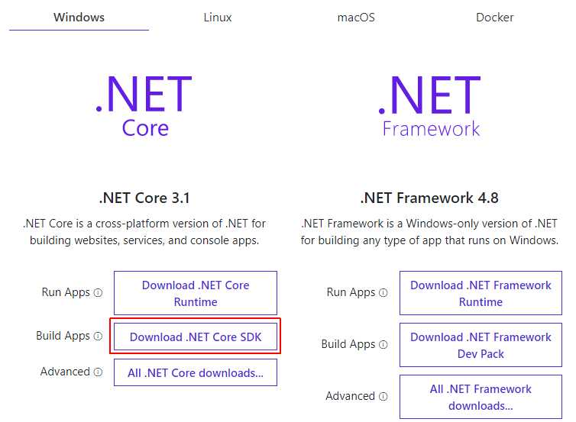The width and height of the screenshot is (576, 422).
Task: Click the .NET Framework logo
Action: click(x=429, y=106)
